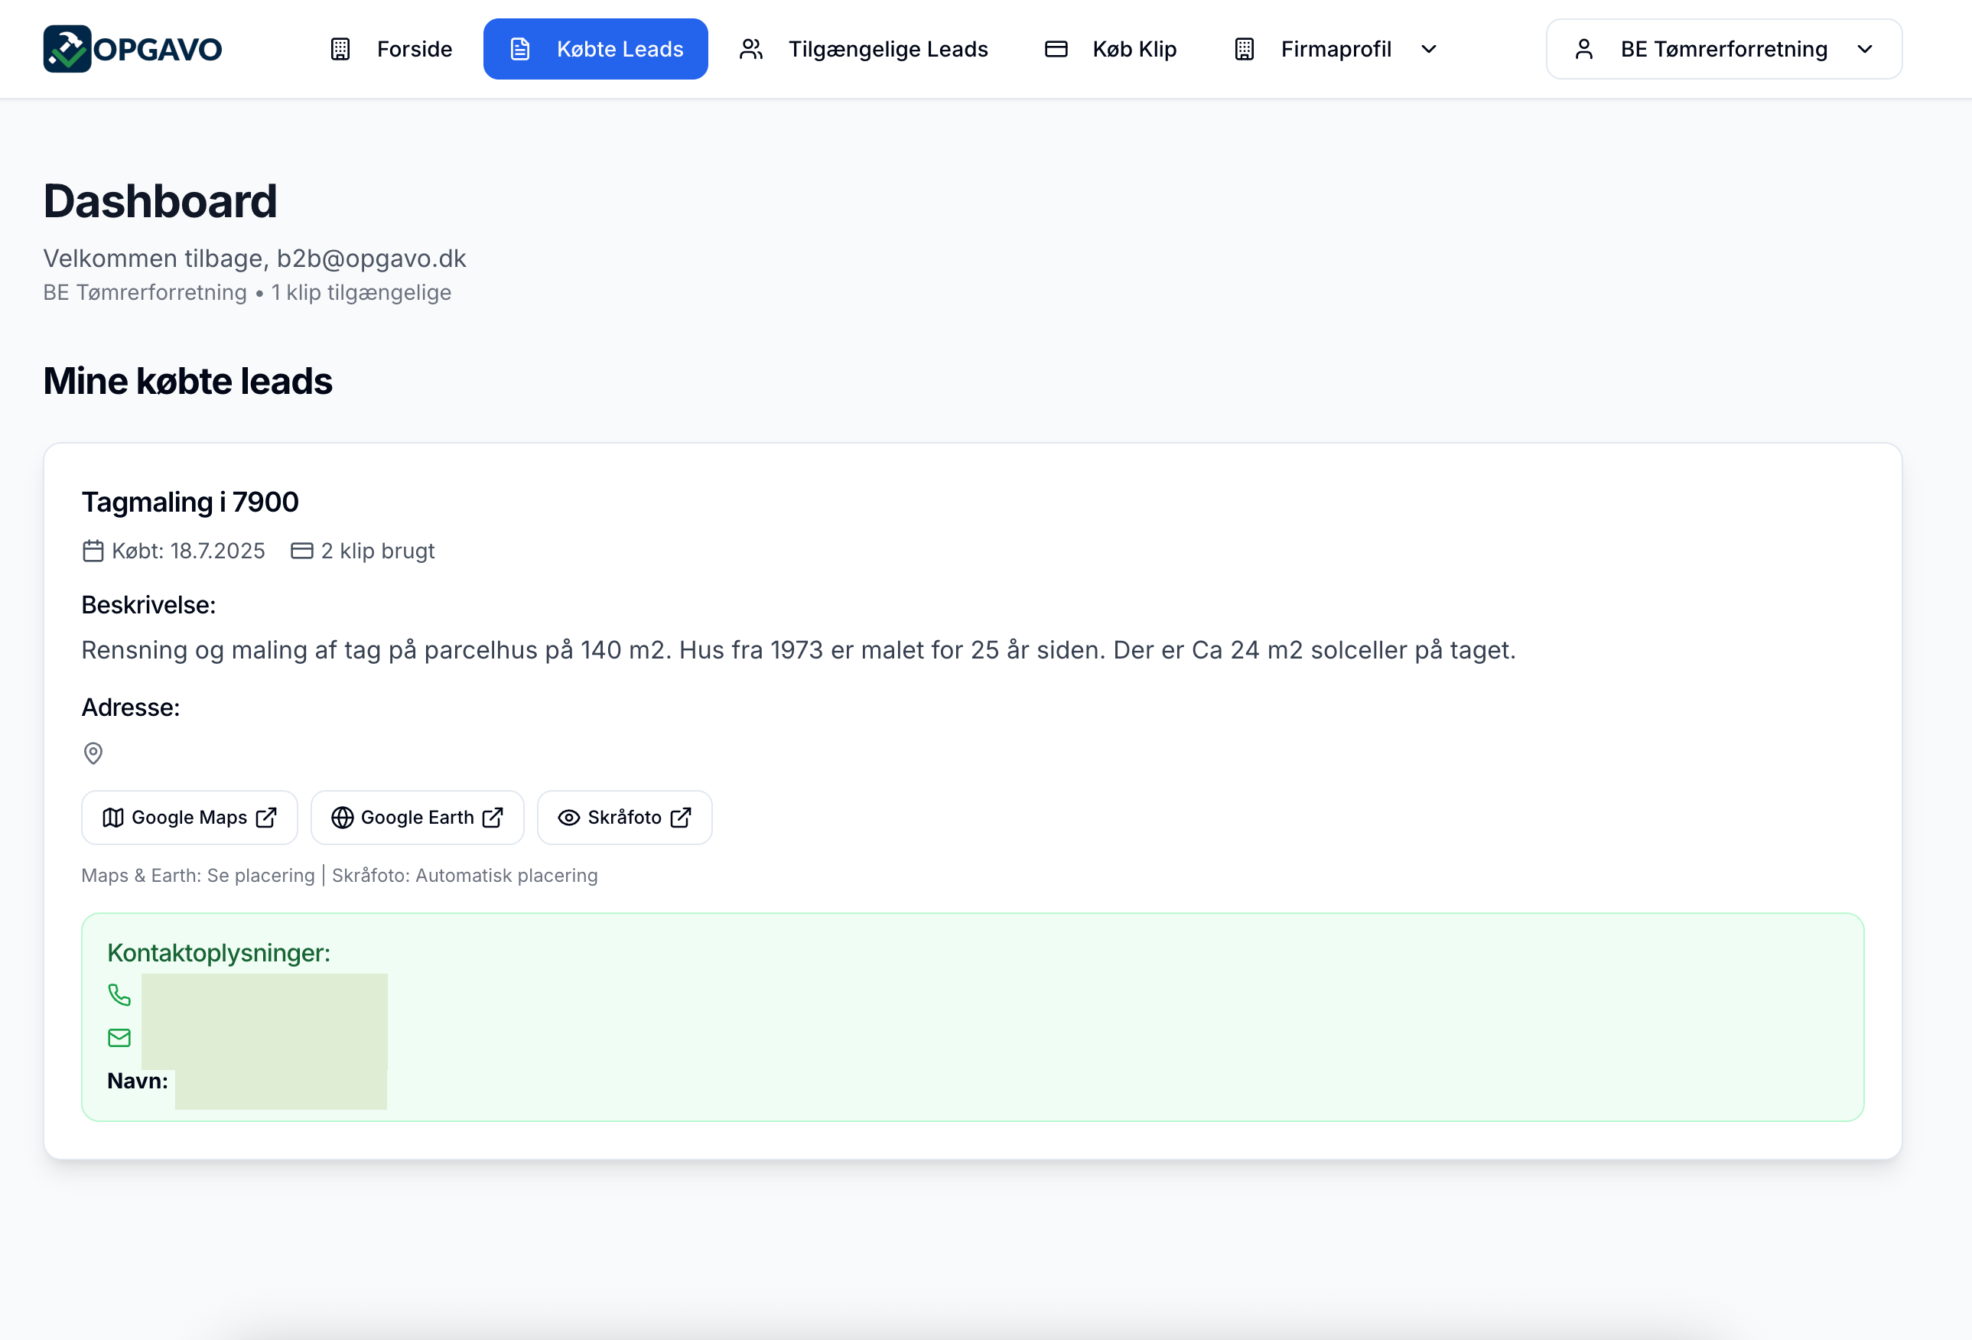
Task: Click the user icon in account menu
Action: click(x=1583, y=49)
